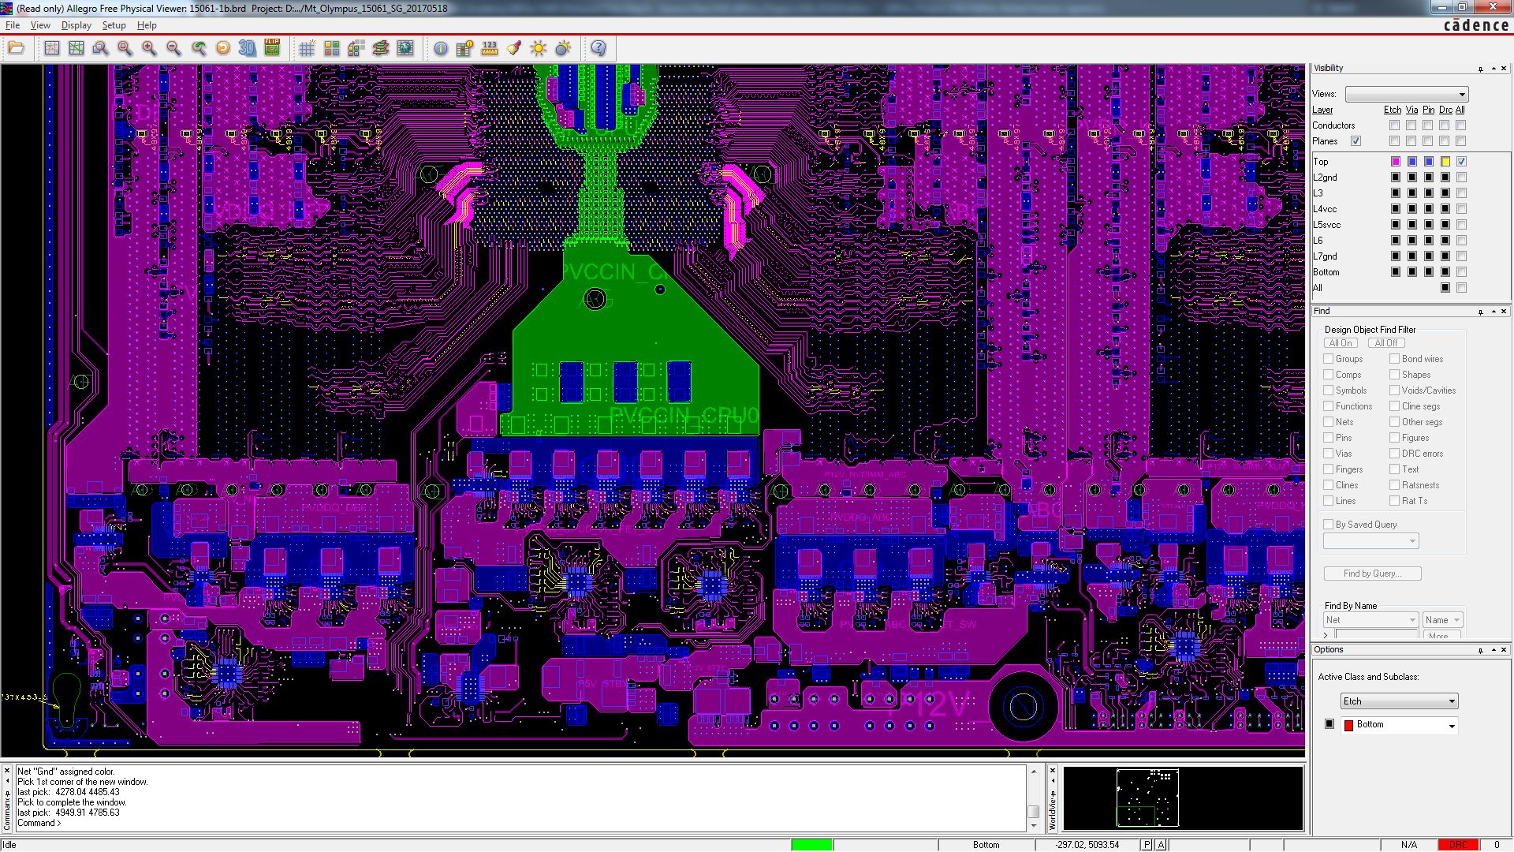
Task: Click the All On button
Action: [1341, 343]
